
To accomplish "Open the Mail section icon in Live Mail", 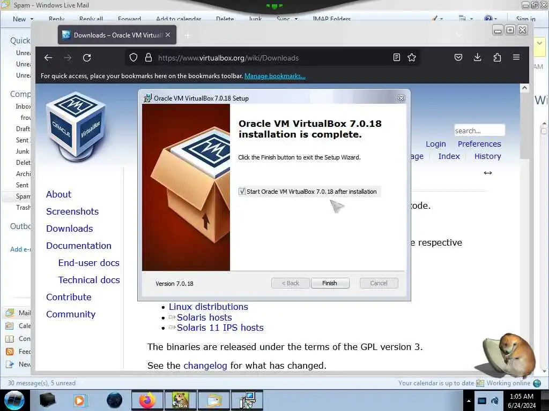I will tap(10, 313).
